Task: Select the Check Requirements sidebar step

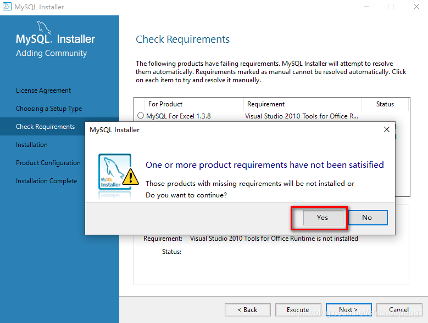Action: pos(45,127)
